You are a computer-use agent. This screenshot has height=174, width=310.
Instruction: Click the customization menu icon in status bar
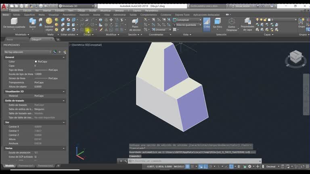[x=307, y=166]
